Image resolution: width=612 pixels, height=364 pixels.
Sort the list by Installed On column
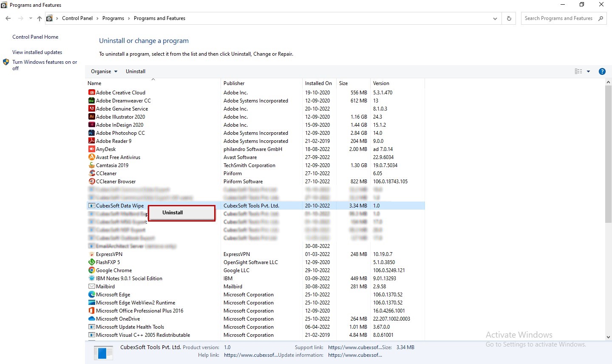click(x=319, y=83)
